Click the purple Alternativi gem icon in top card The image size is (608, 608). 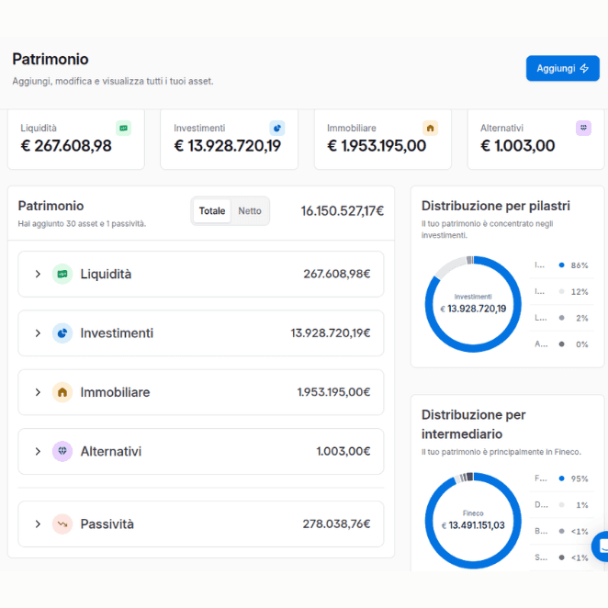pyautogui.click(x=583, y=128)
